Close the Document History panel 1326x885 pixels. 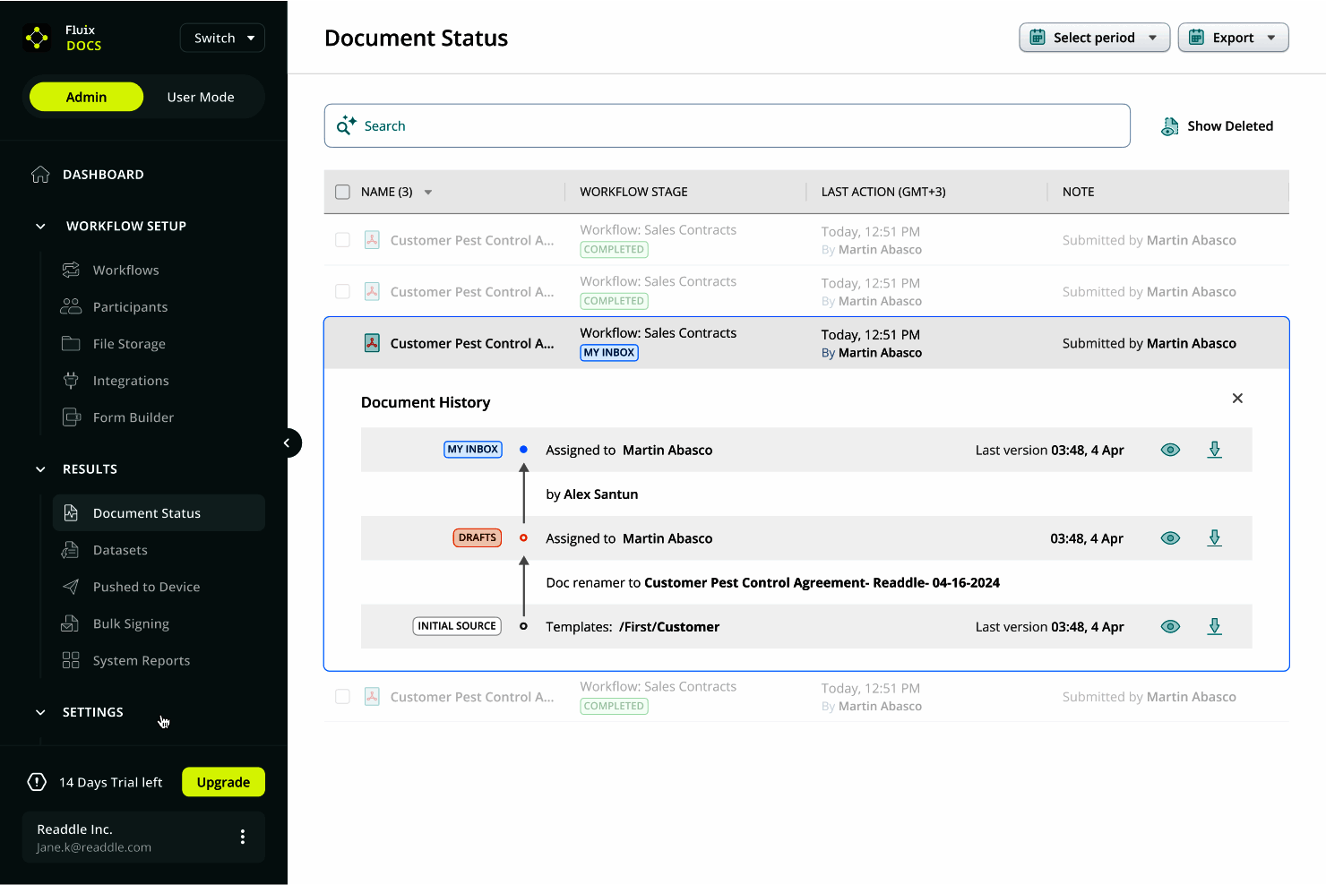click(x=1237, y=399)
